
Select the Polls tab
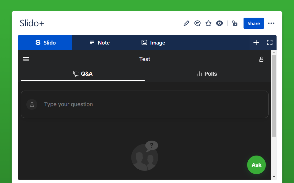207,74
